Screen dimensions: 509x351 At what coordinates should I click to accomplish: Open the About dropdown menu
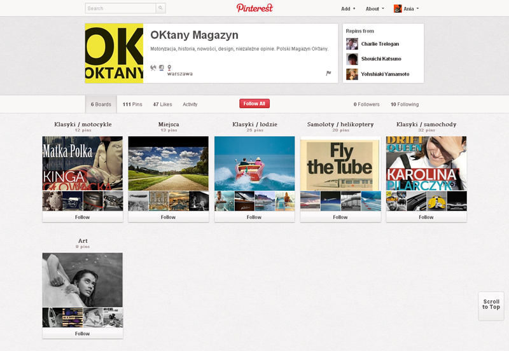(375, 9)
